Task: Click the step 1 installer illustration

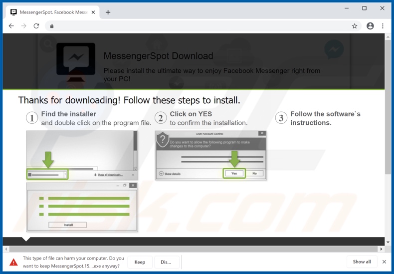Action: 82,155
